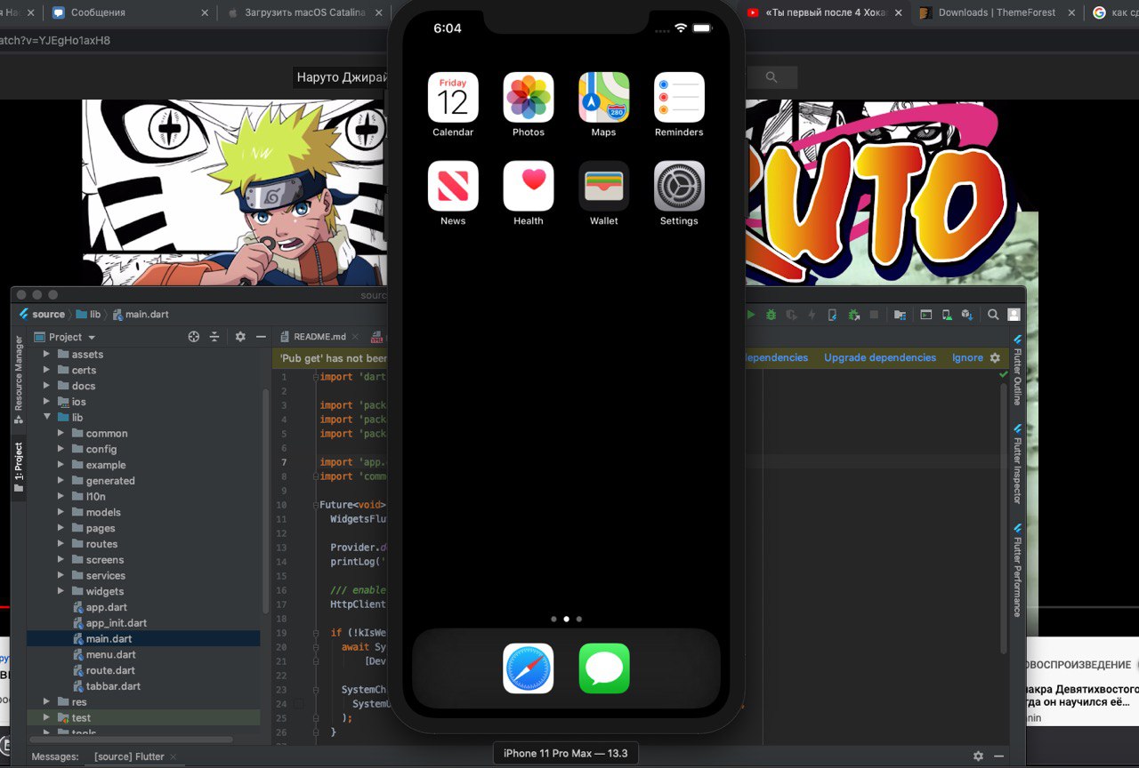Image resolution: width=1139 pixels, height=768 pixels.
Task: Click the green Run button in IDE toolbar
Action: coord(751,315)
